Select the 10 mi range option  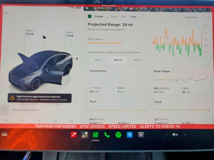pyautogui.click(x=98, y=60)
